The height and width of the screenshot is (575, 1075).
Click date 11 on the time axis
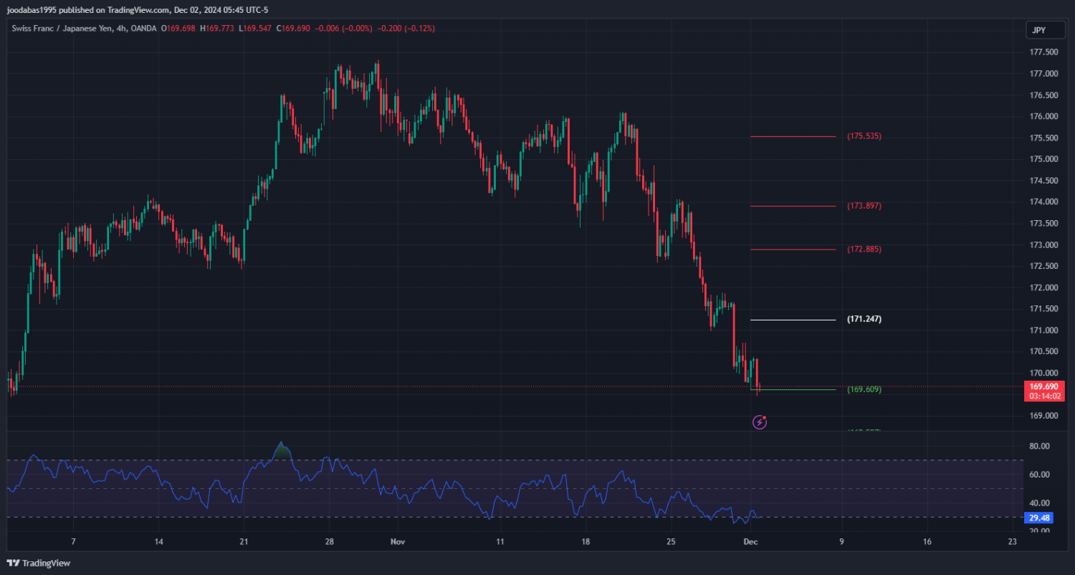coord(500,542)
